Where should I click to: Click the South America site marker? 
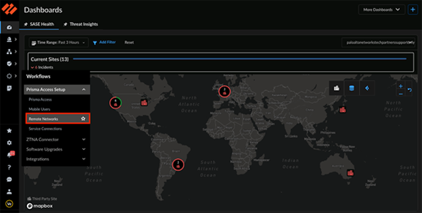178,165
